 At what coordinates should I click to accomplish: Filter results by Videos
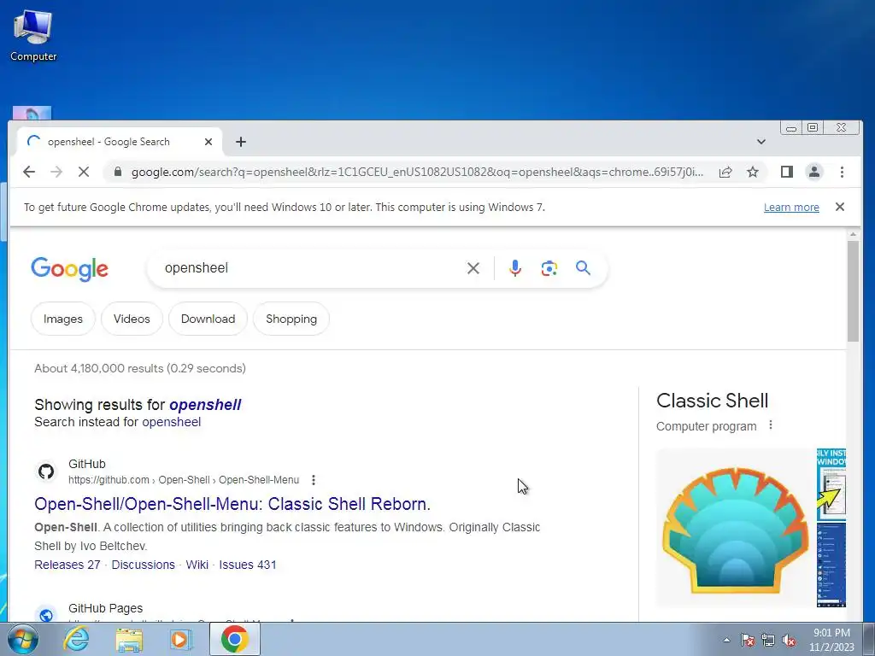[132, 319]
